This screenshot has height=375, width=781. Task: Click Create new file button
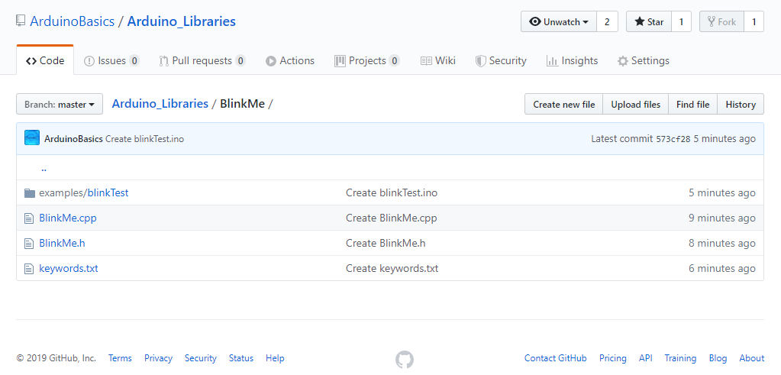pos(564,104)
